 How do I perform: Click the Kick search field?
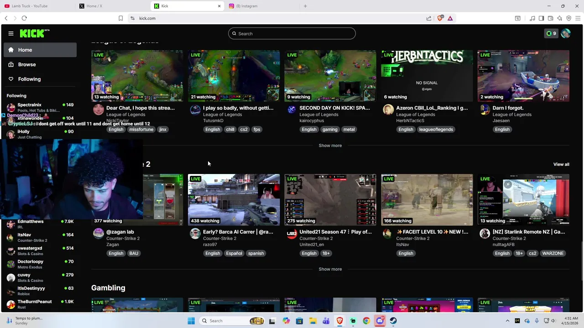click(292, 33)
